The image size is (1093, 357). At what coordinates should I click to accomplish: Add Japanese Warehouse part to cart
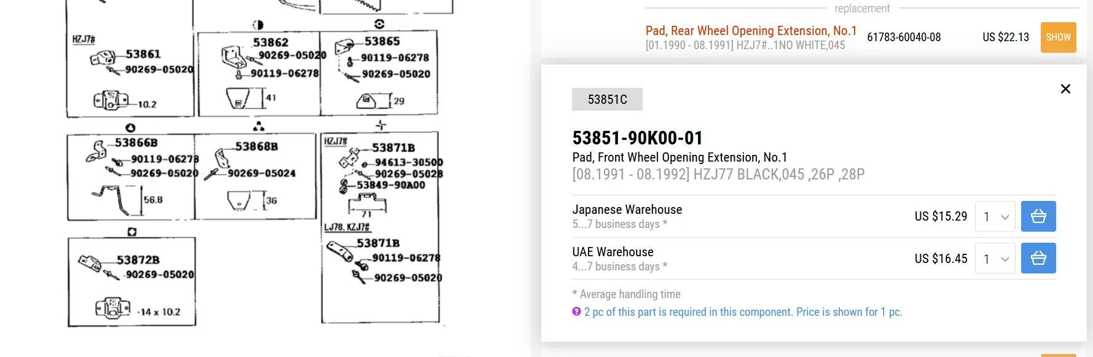coord(1038,216)
